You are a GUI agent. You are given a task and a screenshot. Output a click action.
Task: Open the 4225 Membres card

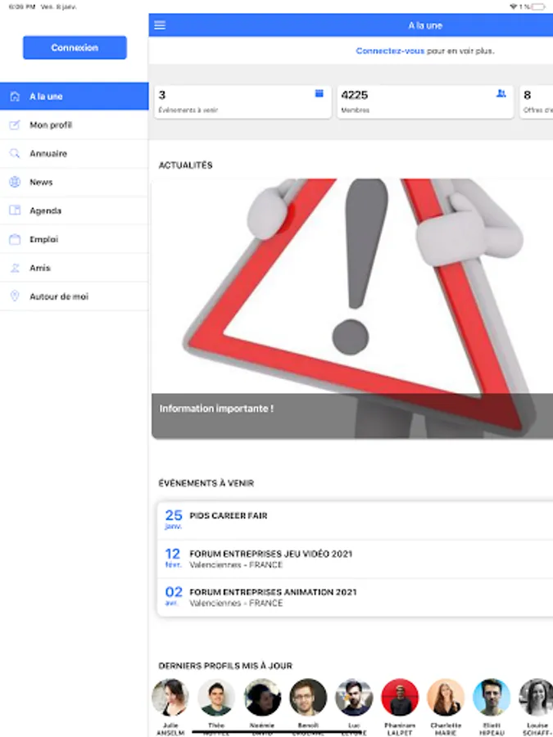coord(425,102)
